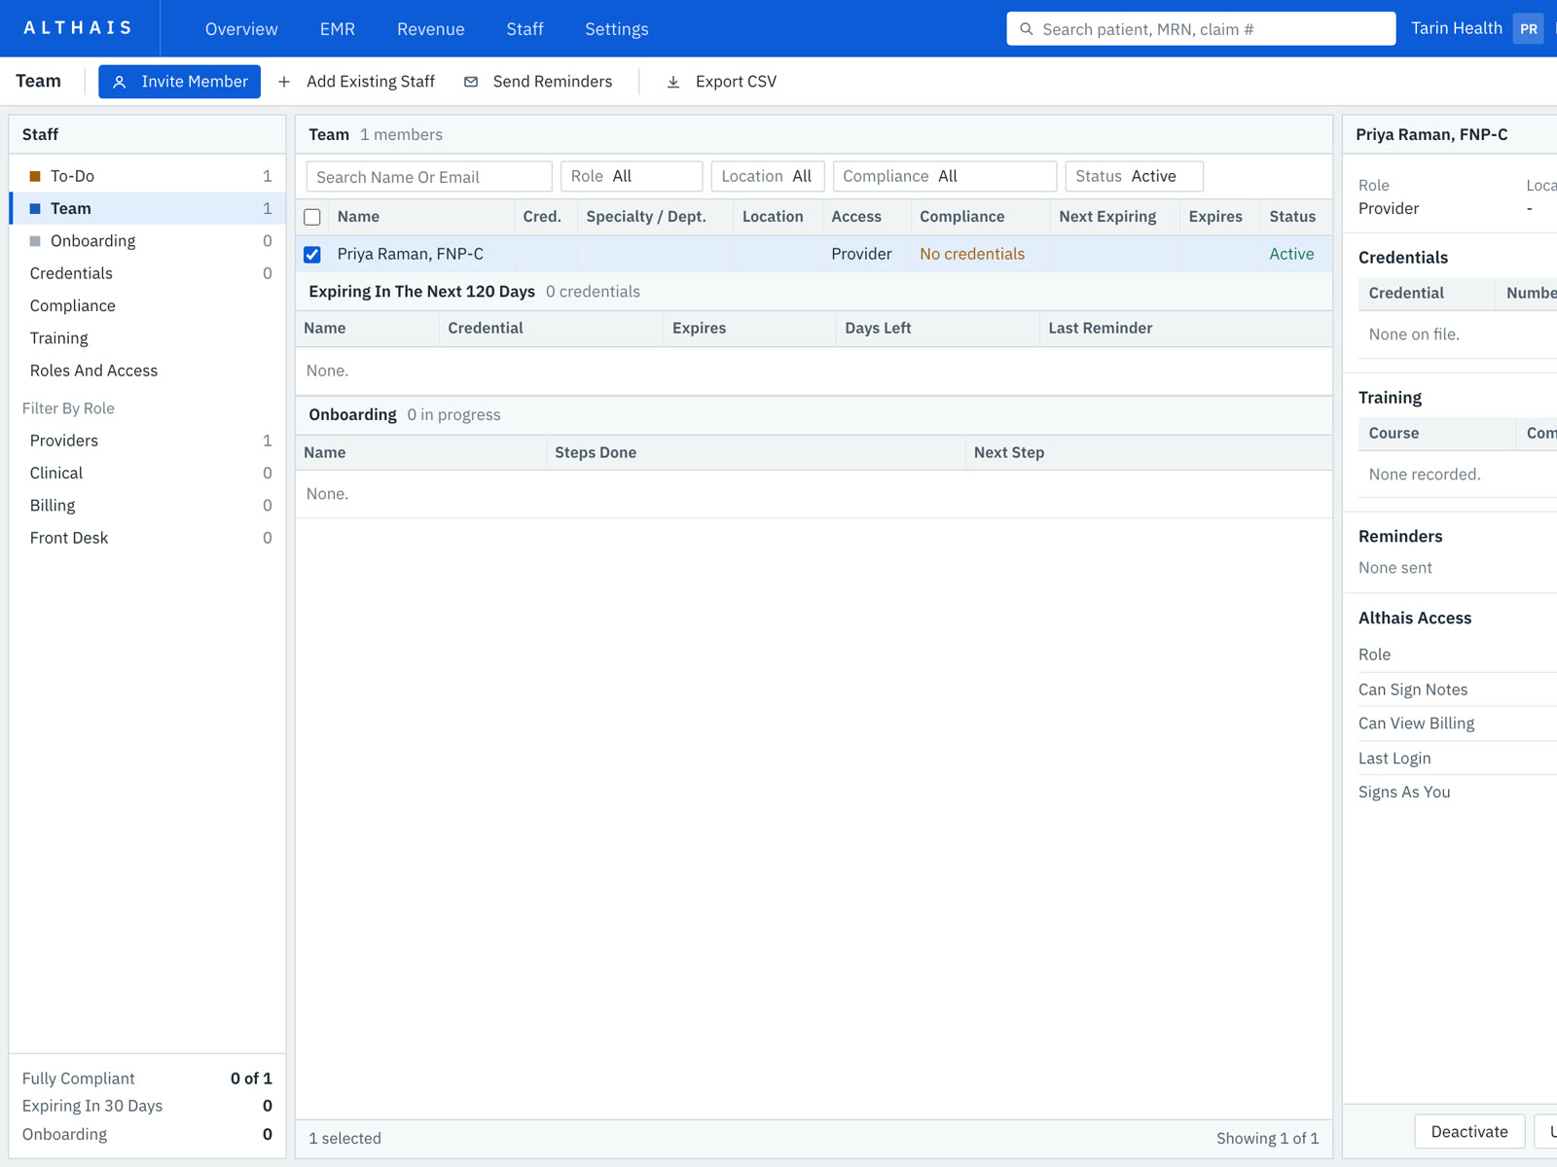The height and width of the screenshot is (1167, 1557).
Task: Filter by Front Desk role
Action: click(148, 538)
